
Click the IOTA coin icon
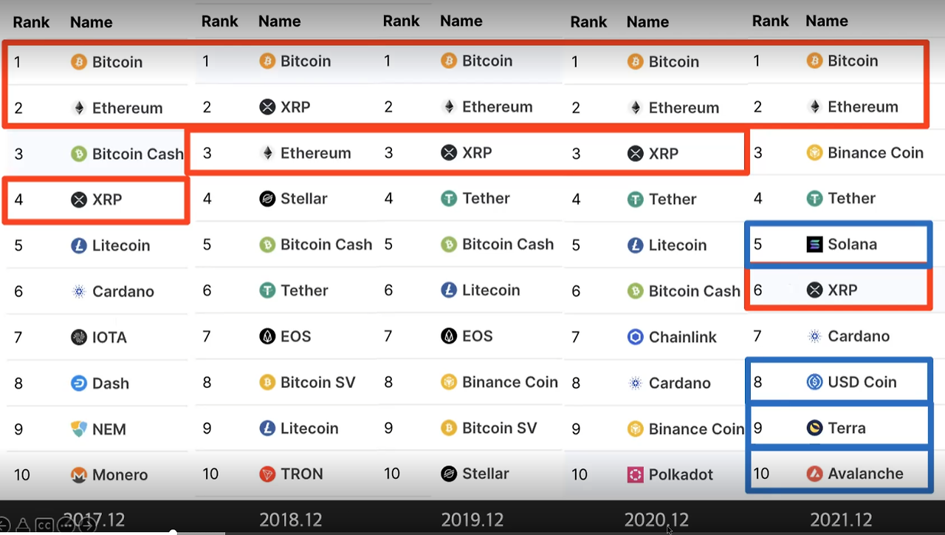[x=79, y=338]
